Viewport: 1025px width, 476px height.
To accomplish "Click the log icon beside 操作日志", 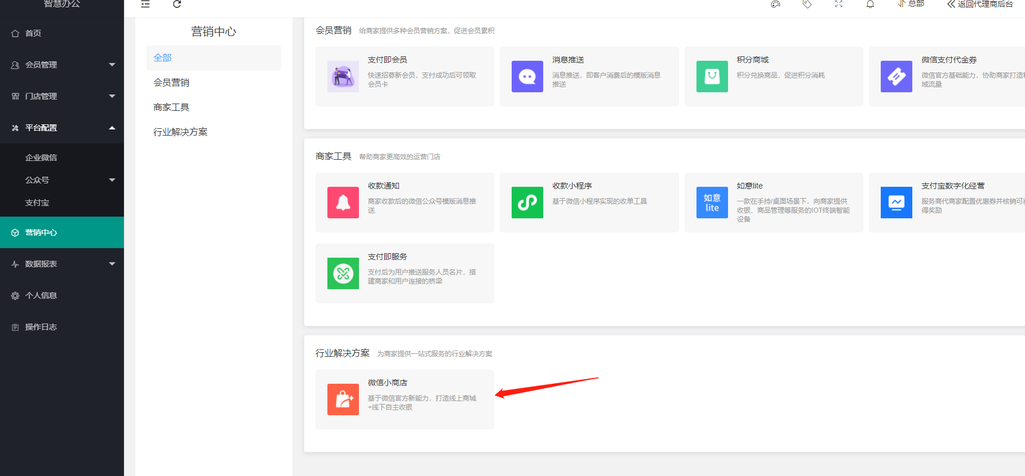I will click(15, 327).
